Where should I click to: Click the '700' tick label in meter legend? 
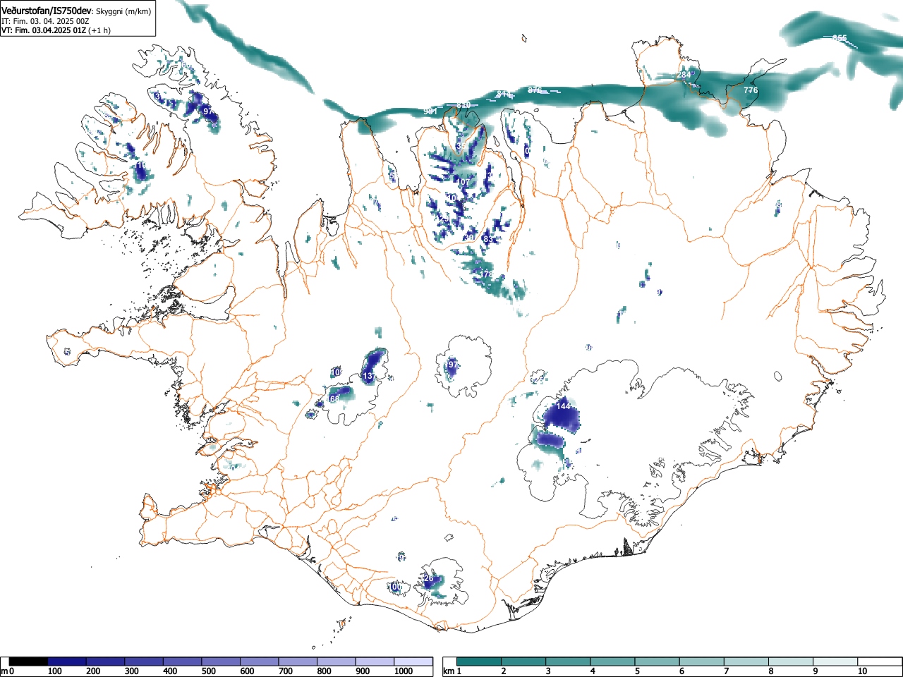[x=285, y=671]
